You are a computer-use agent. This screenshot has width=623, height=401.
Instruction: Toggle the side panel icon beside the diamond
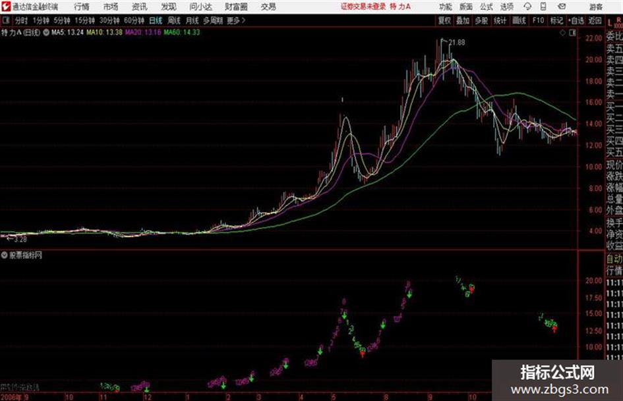click(x=572, y=33)
